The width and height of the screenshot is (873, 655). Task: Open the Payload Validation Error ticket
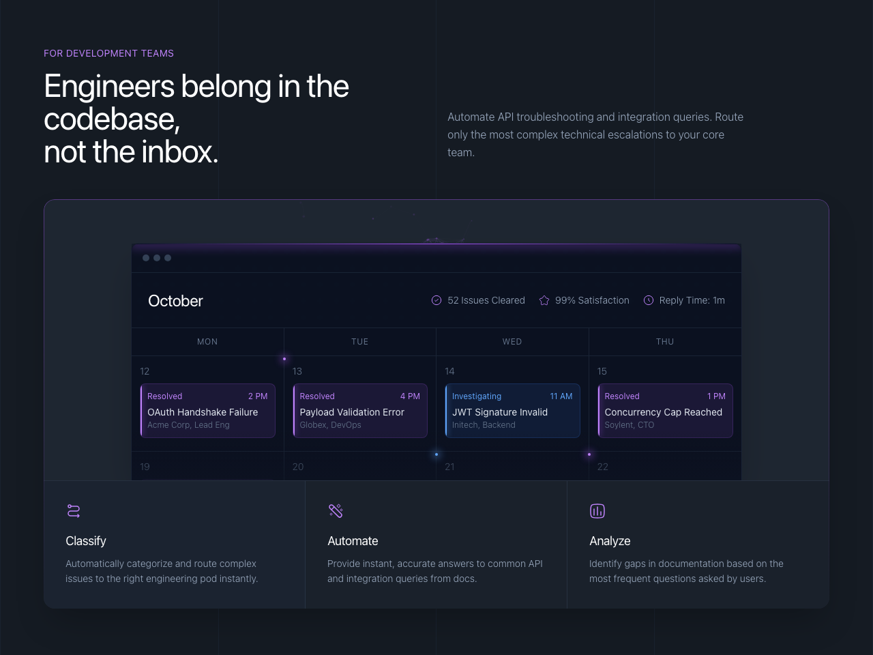coord(360,411)
